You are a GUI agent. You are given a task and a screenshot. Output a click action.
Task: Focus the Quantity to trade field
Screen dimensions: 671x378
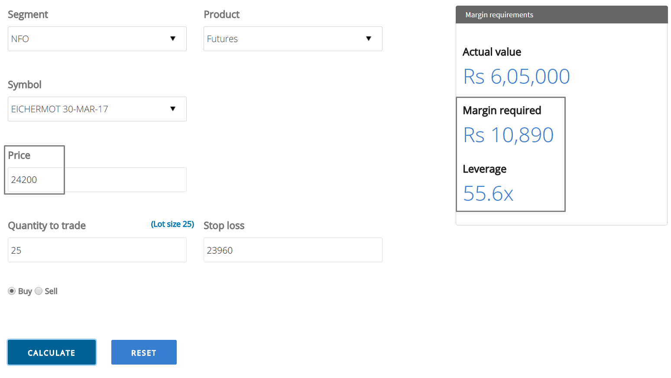tap(97, 250)
